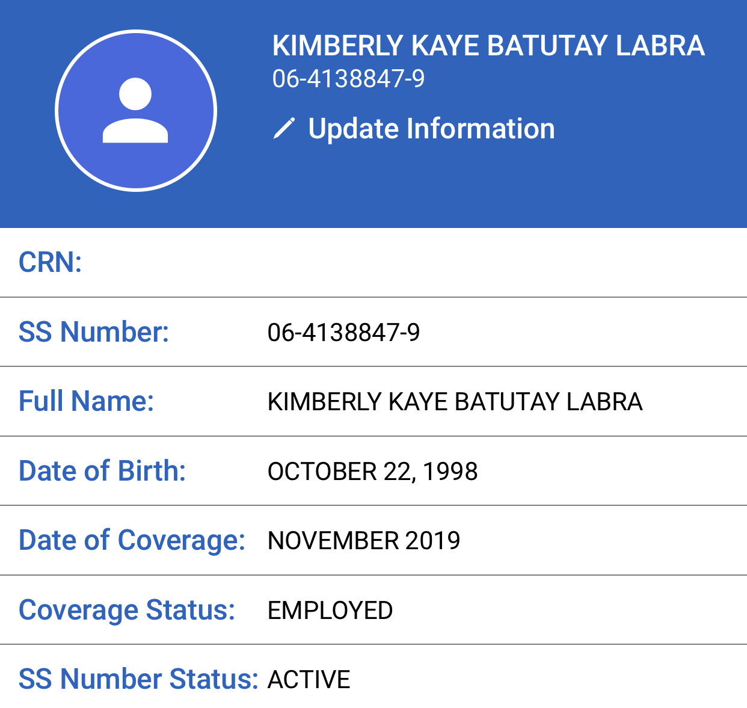The height and width of the screenshot is (708, 747).
Task: Click the SS Number label
Action: [94, 332]
